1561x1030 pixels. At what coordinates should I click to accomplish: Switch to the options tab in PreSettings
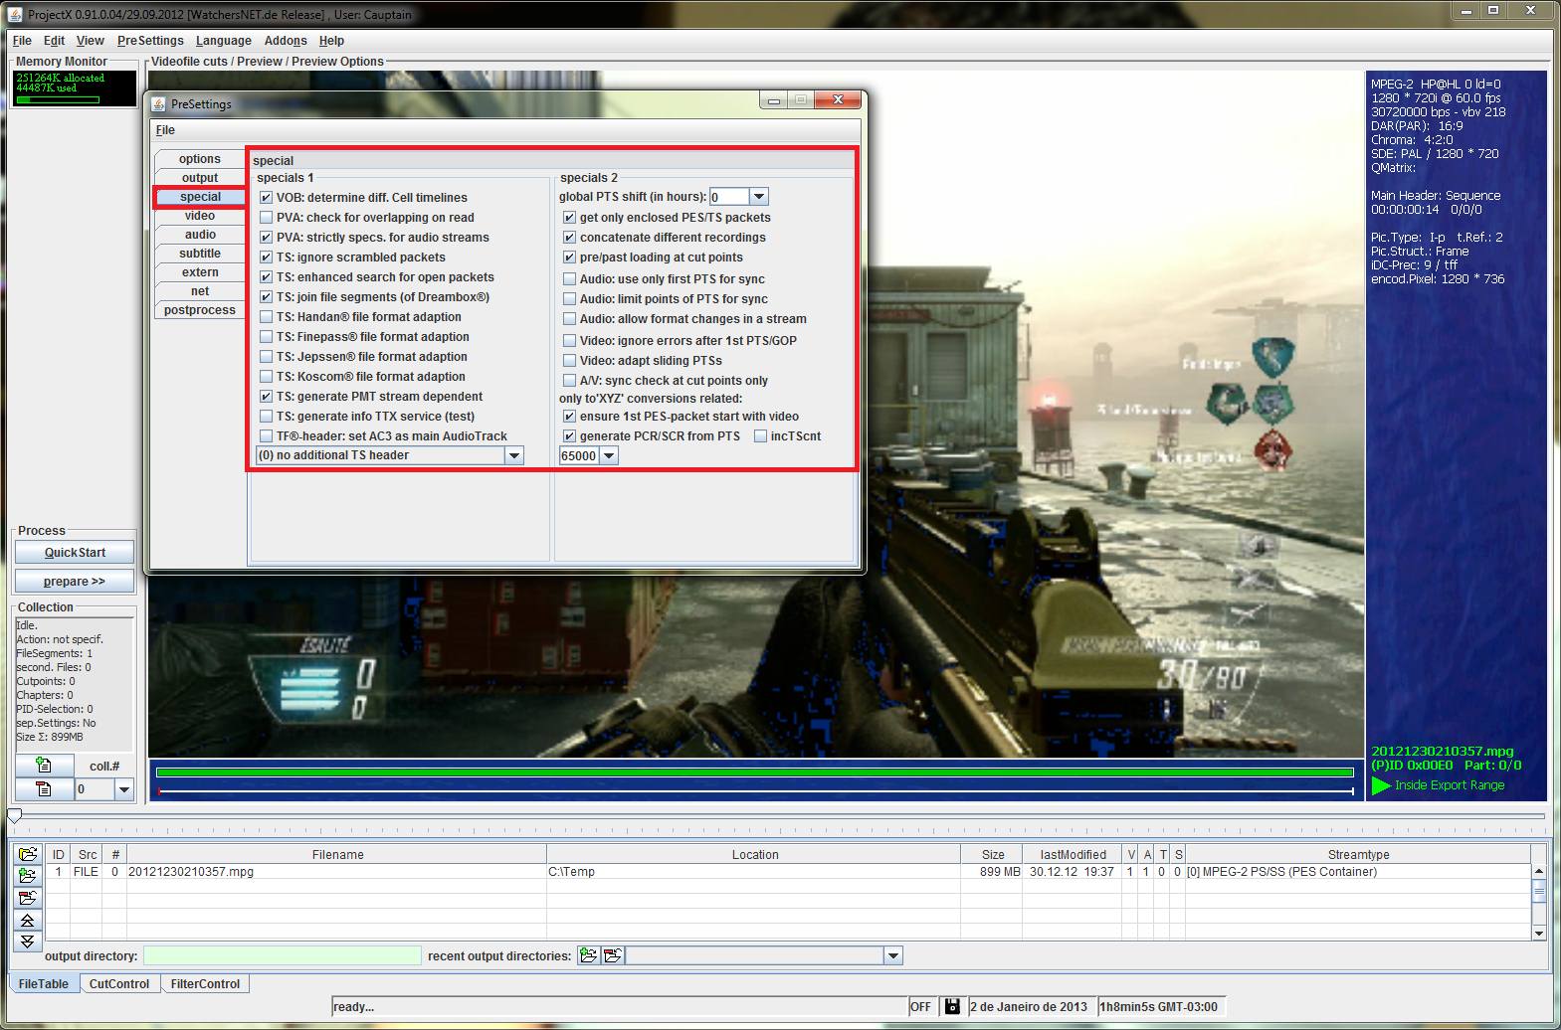pos(200,159)
